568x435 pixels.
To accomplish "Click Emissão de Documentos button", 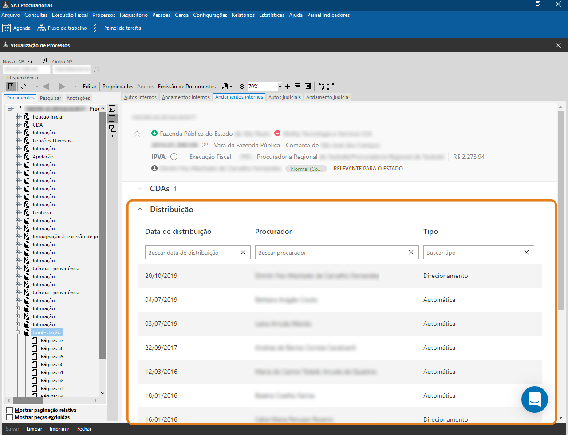I will point(187,87).
